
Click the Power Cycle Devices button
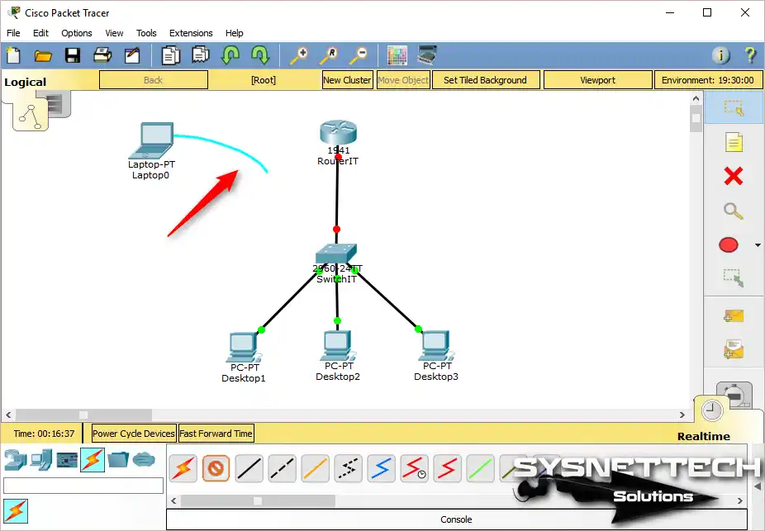134,433
